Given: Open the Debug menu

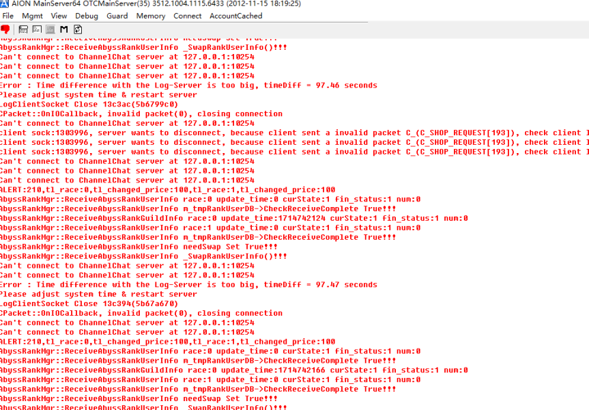Looking at the screenshot, I should tap(87, 16).
